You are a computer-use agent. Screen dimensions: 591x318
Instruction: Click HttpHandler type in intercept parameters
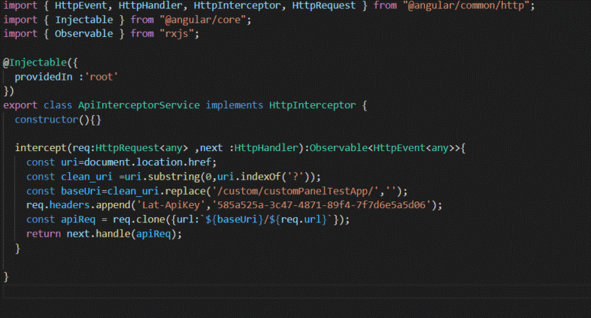click(x=265, y=148)
